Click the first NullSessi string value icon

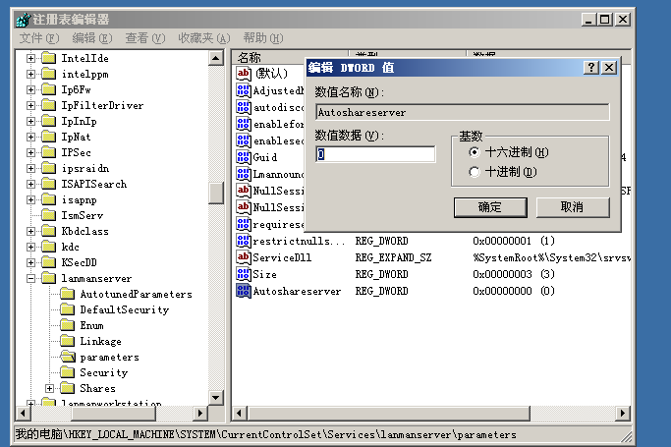click(243, 191)
